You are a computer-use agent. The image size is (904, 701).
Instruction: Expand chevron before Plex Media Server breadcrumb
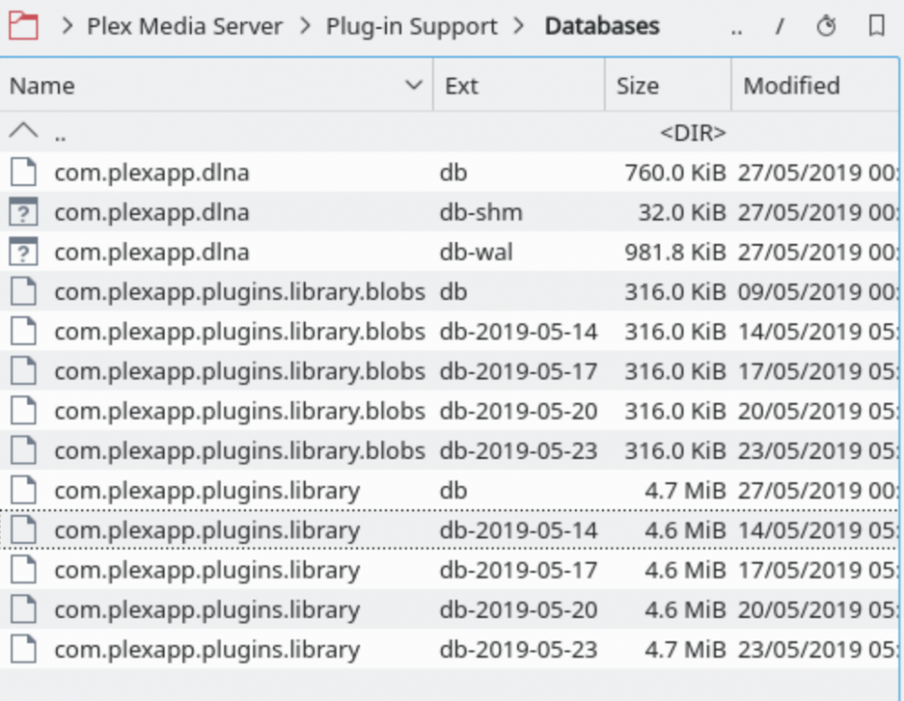67,26
